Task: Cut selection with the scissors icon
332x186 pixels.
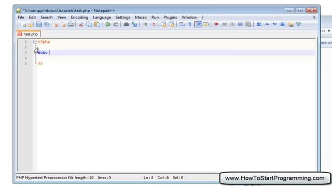Action: 81,24
